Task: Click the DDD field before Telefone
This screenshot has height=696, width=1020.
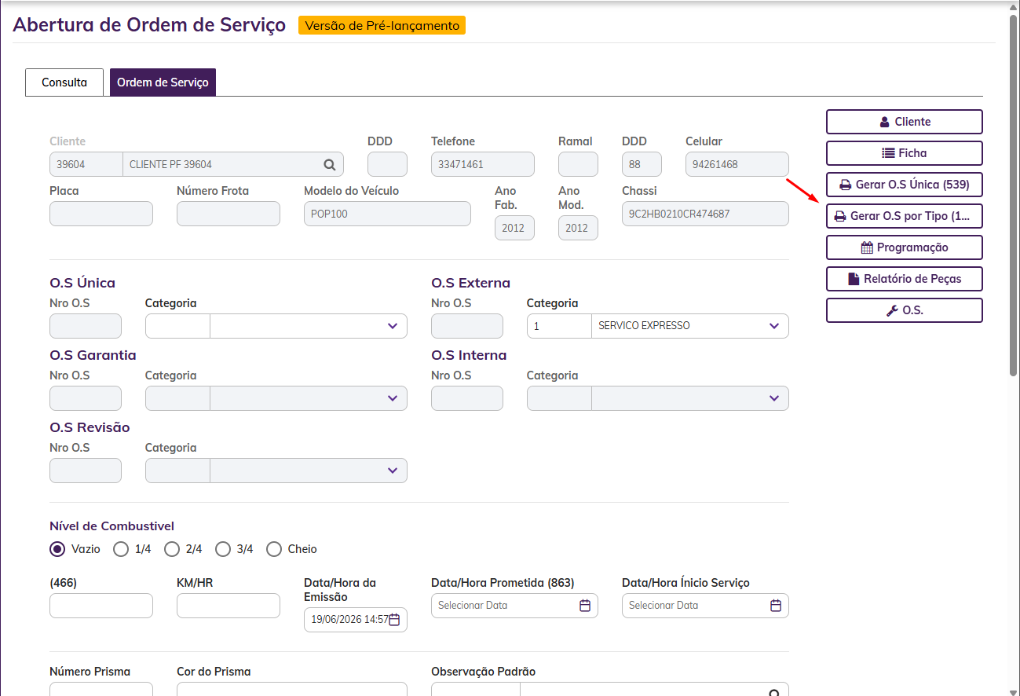Action: (387, 164)
